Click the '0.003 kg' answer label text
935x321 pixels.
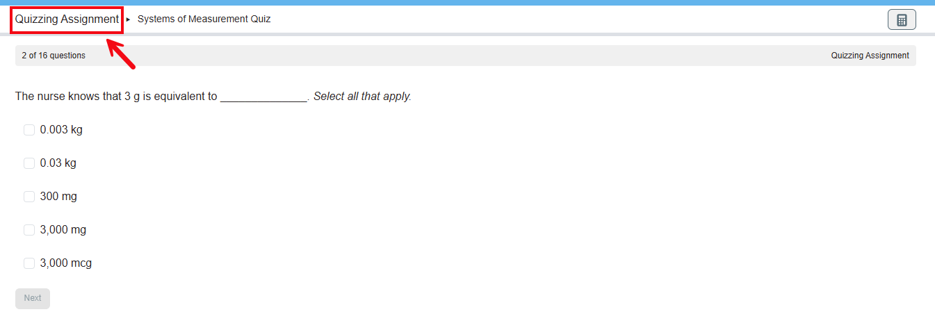[x=61, y=130]
